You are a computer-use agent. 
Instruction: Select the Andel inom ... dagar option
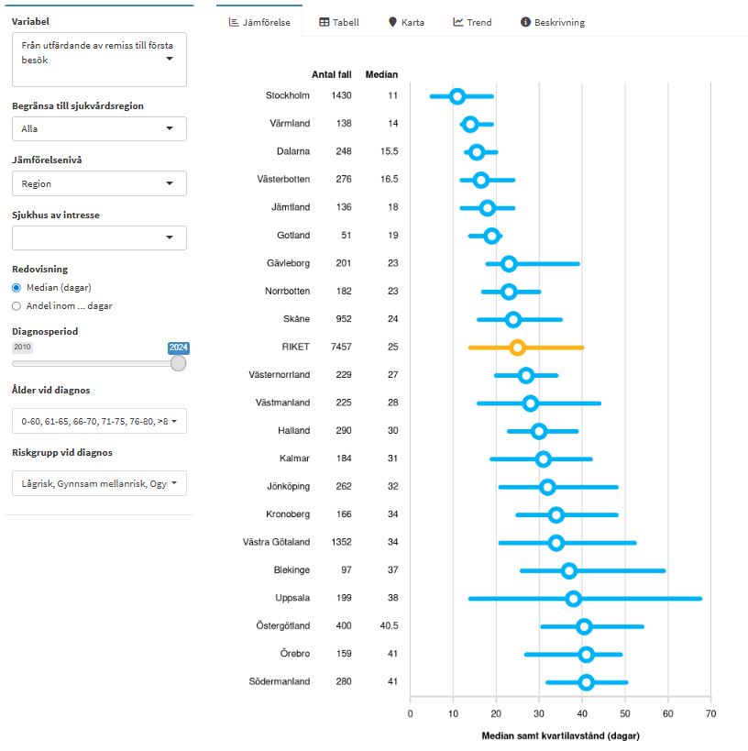point(16,306)
